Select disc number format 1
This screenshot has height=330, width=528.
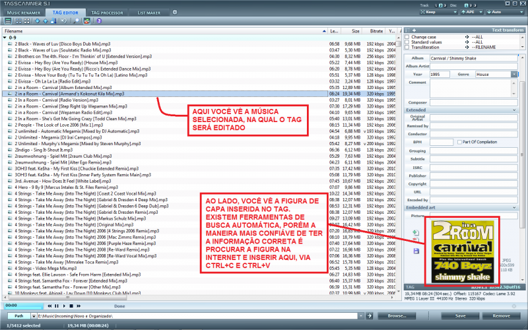click(x=467, y=5)
